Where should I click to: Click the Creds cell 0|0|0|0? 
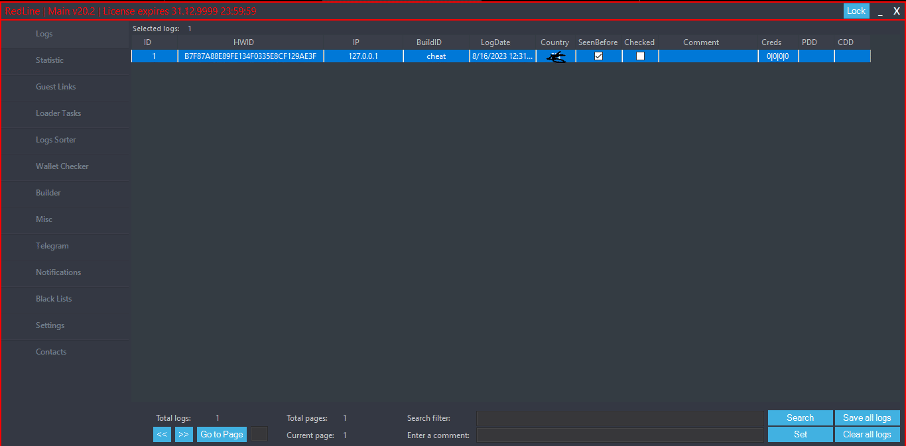(x=778, y=56)
